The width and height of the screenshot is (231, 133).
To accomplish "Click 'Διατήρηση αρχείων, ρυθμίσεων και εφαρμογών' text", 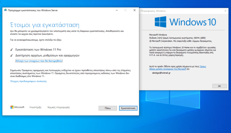I will click(x=47, y=55).
